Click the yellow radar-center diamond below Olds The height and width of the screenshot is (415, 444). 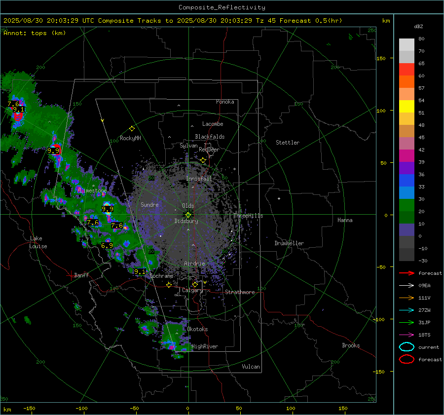point(188,215)
